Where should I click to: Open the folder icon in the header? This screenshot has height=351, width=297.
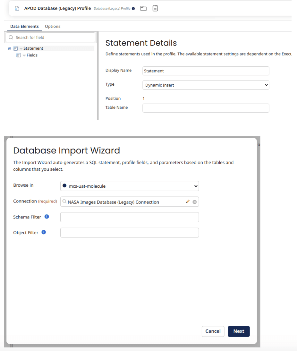coord(143,8)
